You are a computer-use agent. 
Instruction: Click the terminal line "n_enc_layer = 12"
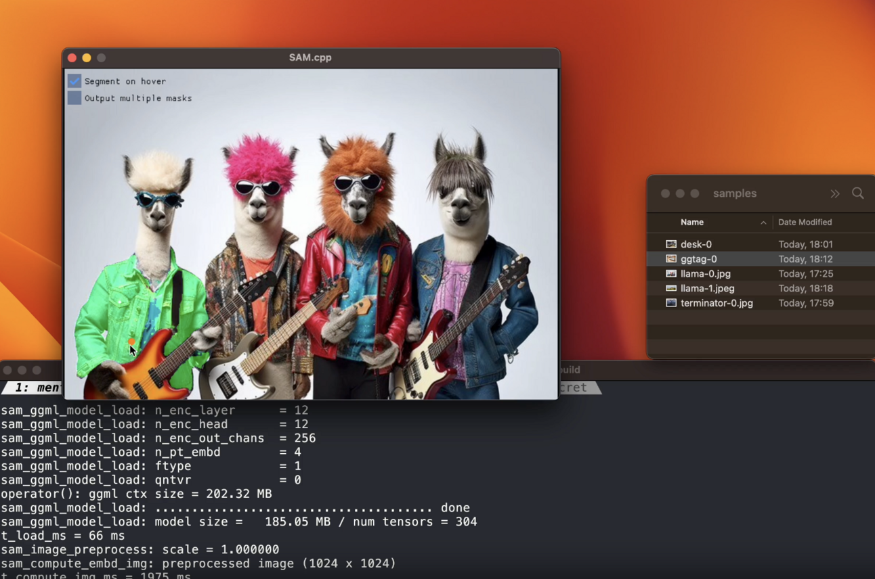[x=154, y=410]
